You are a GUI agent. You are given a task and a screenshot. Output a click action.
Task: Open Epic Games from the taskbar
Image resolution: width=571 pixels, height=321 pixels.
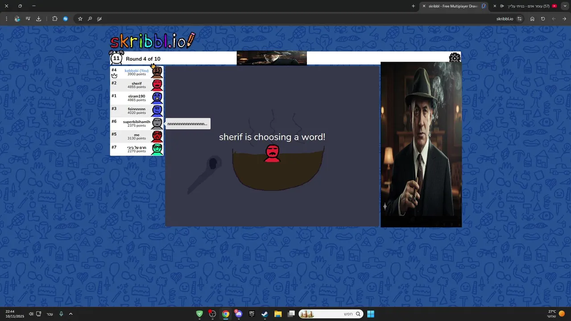pyautogui.click(x=252, y=314)
